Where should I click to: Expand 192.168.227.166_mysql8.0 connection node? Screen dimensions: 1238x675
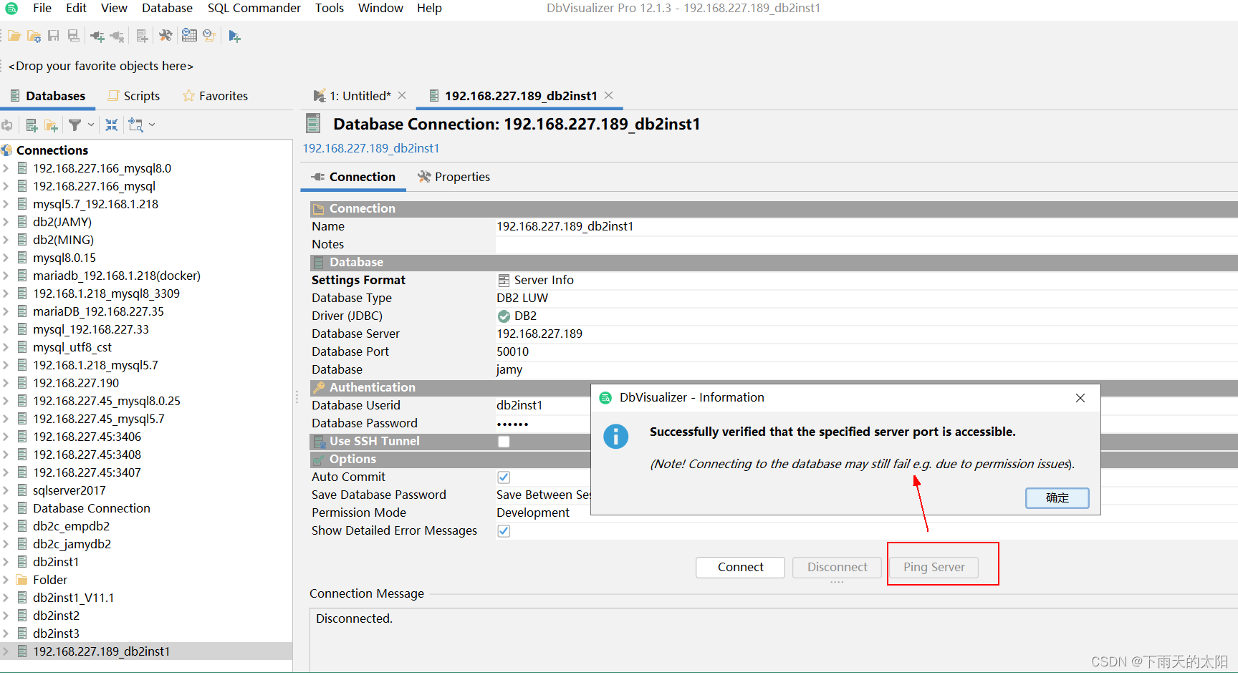point(6,168)
